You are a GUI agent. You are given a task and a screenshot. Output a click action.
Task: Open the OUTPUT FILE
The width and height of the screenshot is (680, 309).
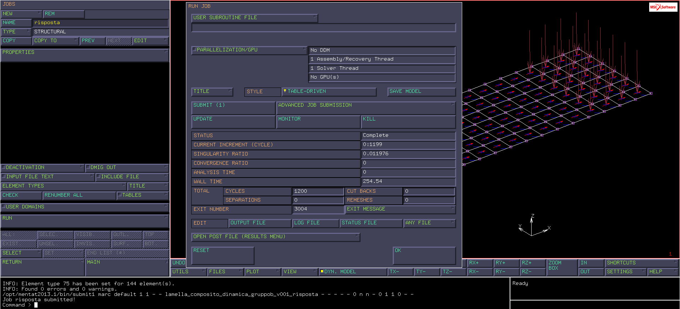(260, 223)
